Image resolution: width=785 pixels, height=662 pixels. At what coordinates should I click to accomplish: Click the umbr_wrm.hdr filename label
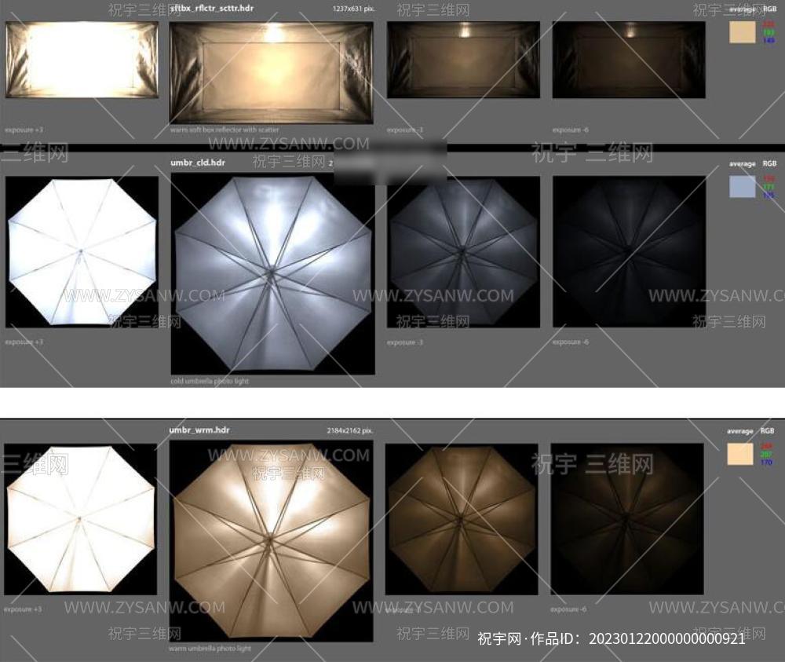click(x=199, y=430)
